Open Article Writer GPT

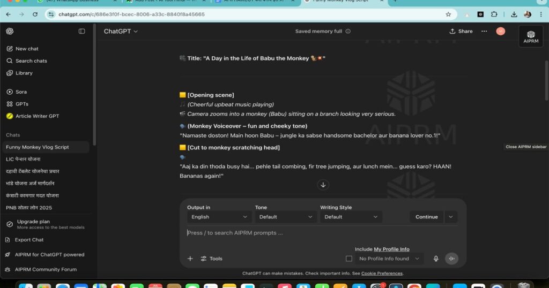[x=33, y=116]
